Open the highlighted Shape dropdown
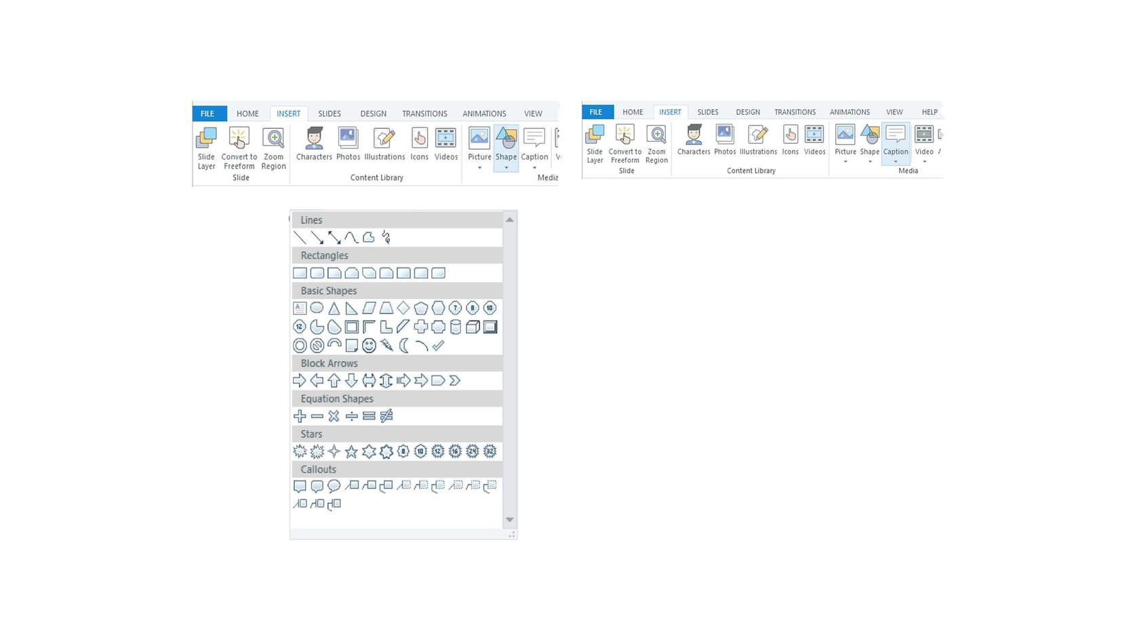This screenshot has height=641, width=1139. coord(506,148)
